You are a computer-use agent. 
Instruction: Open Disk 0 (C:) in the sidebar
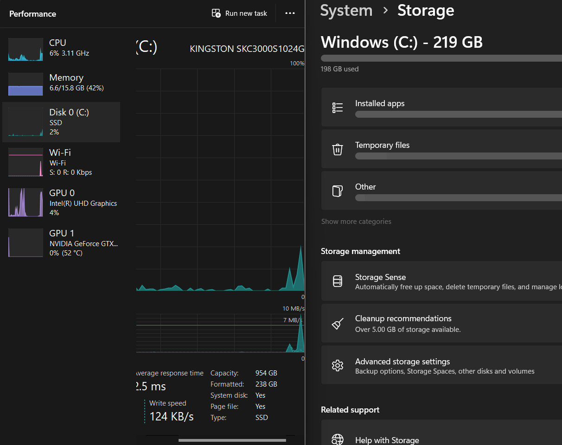(x=61, y=122)
